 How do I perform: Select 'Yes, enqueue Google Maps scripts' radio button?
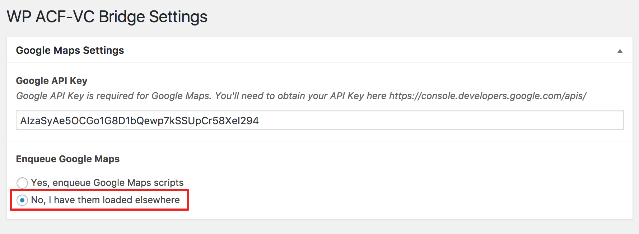tap(22, 183)
